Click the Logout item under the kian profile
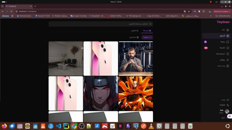The image size is (232, 130). (225, 118)
